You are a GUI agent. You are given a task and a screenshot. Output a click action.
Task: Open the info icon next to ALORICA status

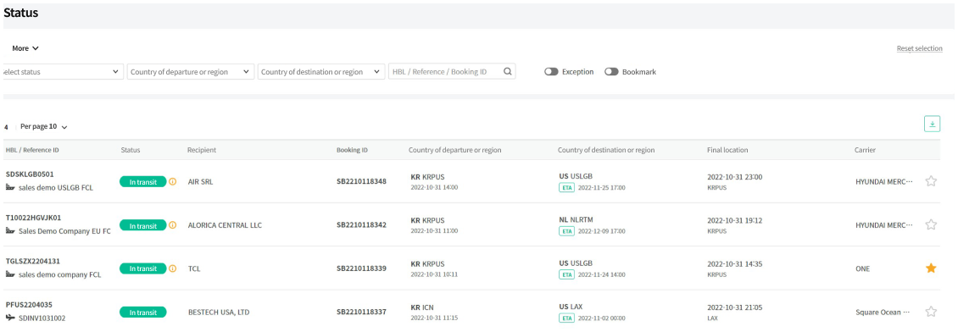tap(172, 225)
